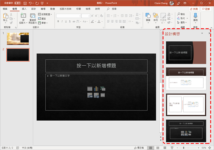Toggle text shadow
The image size is (214, 150).
pos(70,21)
